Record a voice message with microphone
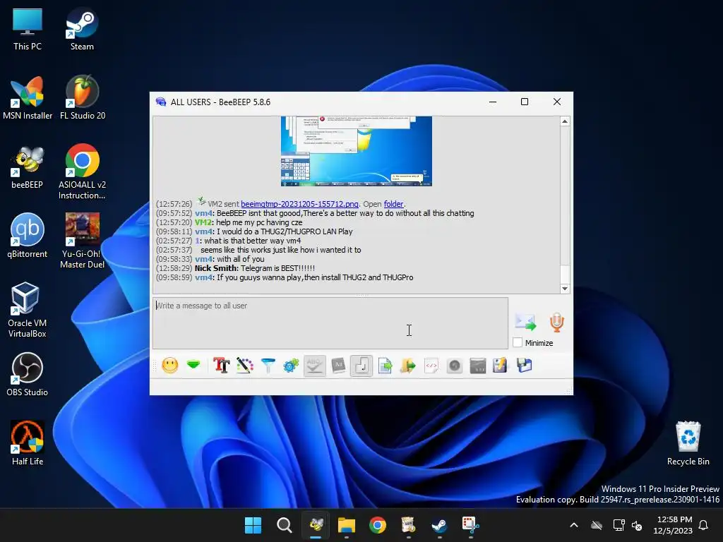Image resolution: width=723 pixels, height=542 pixels. tap(556, 322)
